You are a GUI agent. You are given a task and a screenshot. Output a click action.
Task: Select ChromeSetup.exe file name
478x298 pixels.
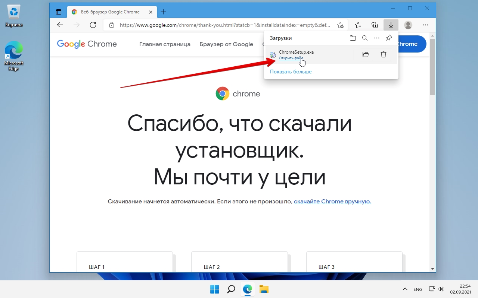(x=296, y=52)
